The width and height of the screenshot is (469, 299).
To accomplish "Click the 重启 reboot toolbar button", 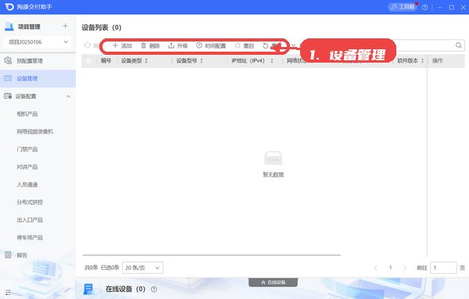I will 245,45.
